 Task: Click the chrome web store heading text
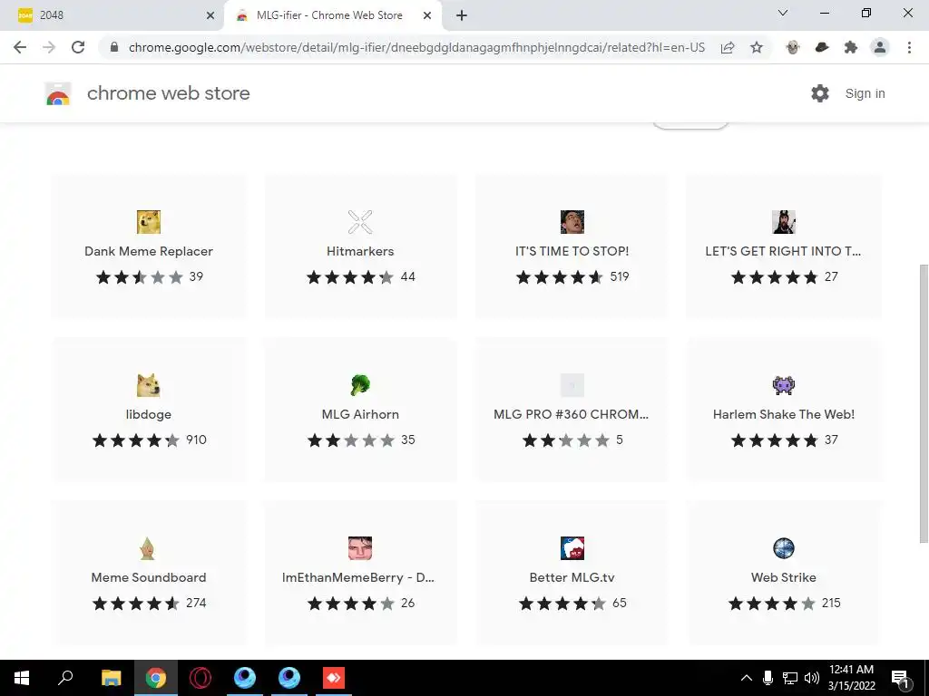pos(168,93)
